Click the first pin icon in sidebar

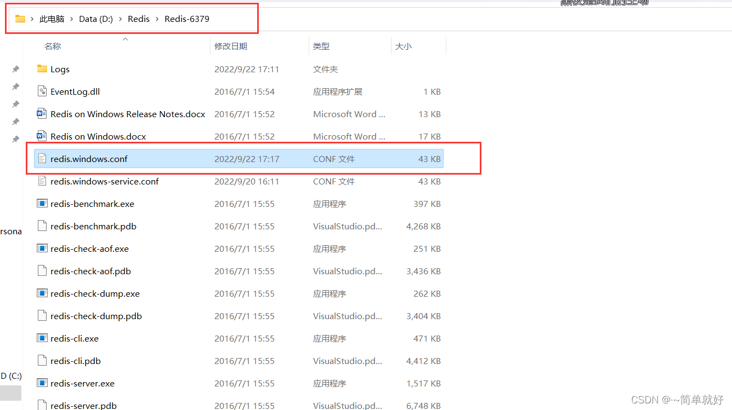pyautogui.click(x=16, y=69)
